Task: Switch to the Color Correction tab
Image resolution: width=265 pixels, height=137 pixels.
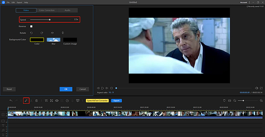Action: pyautogui.click(x=47, y=10)
